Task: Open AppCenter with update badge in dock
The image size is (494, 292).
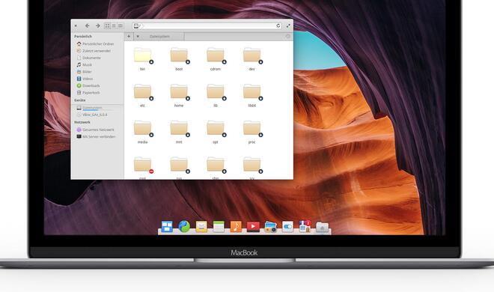Action: pyautogui.click(x=305, y=226)
